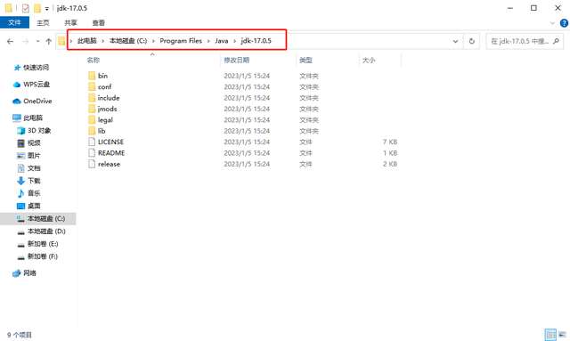The height and width of the screenshot is (341, 570).
Task: Expand the address bar history dropdown
Action: [x=455, y=42]
